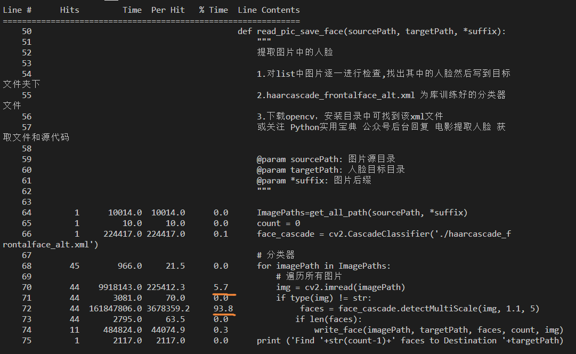Click the 'Per Hit' column header

(x=168, y=10)
